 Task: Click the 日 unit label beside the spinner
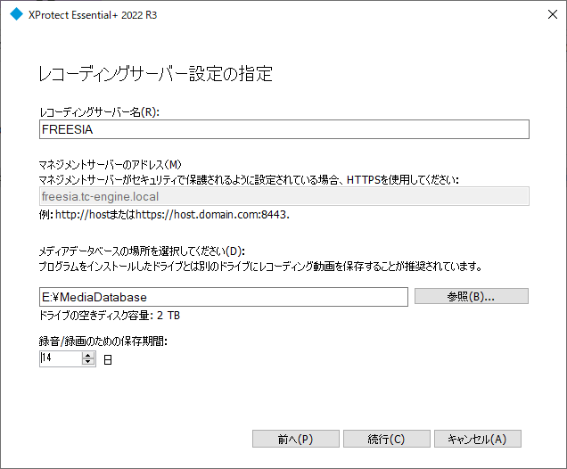(108, 360)
